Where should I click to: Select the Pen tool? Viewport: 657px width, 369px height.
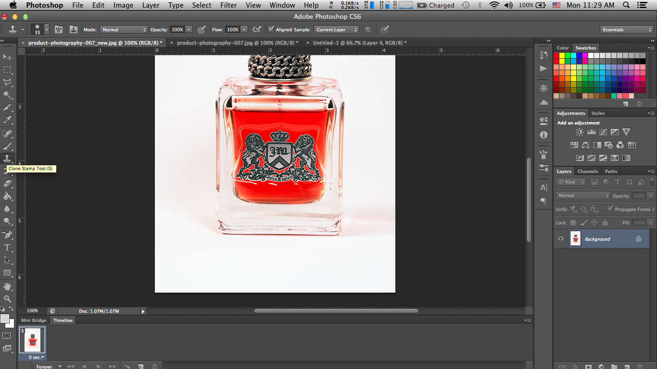(7, 235)
